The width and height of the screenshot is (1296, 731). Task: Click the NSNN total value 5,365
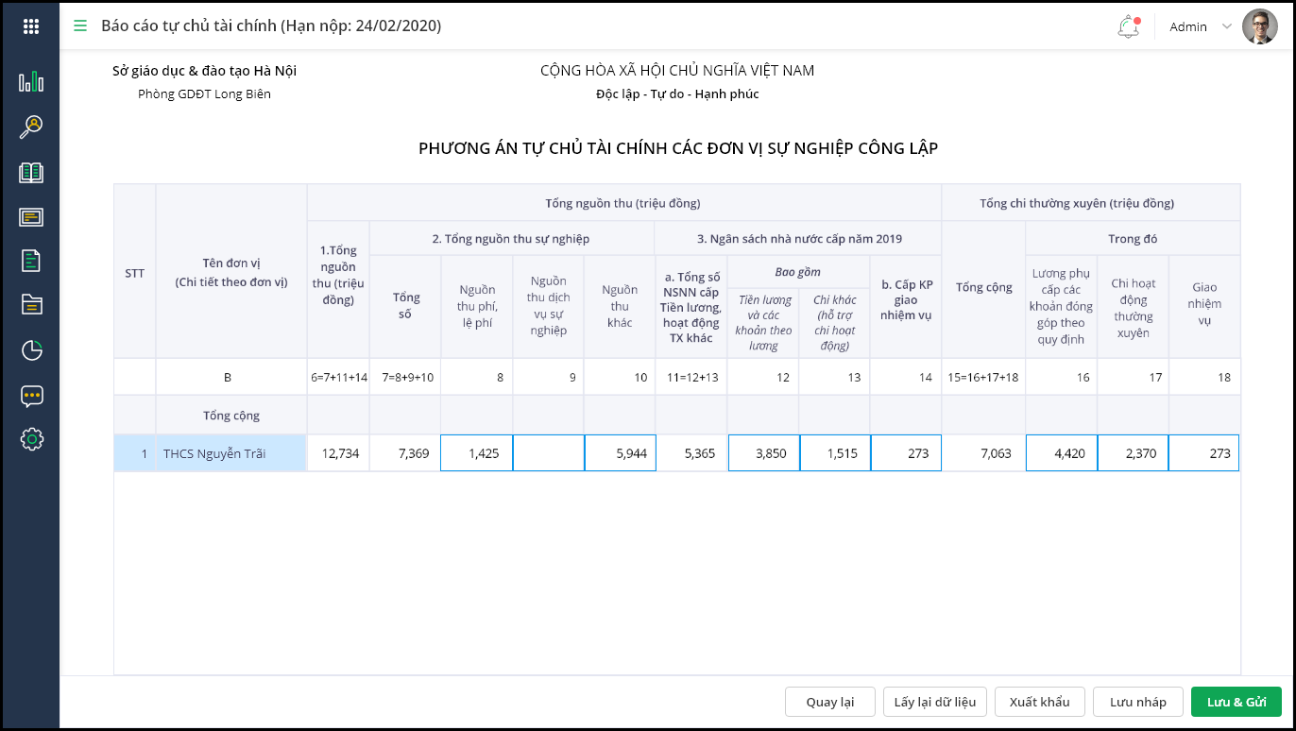691,453
